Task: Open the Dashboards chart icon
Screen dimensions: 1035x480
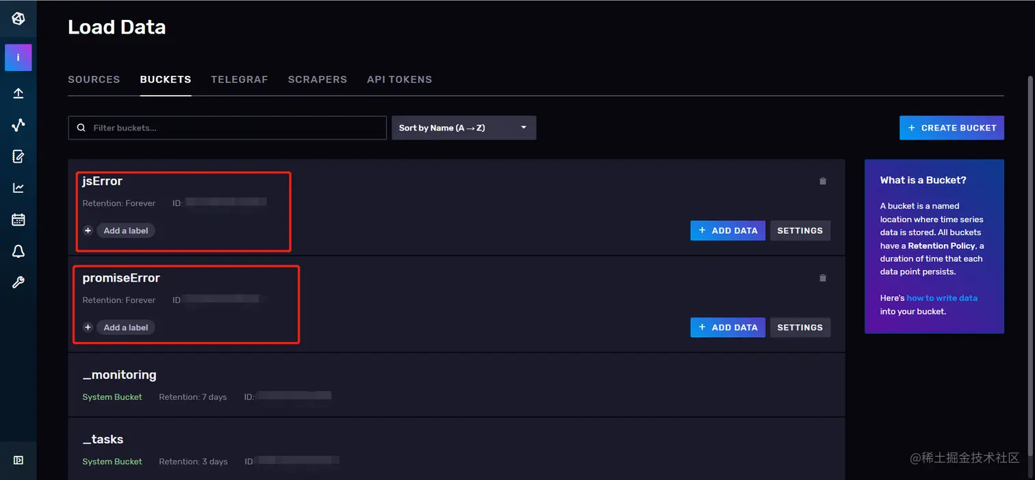Action: point(18,188)
